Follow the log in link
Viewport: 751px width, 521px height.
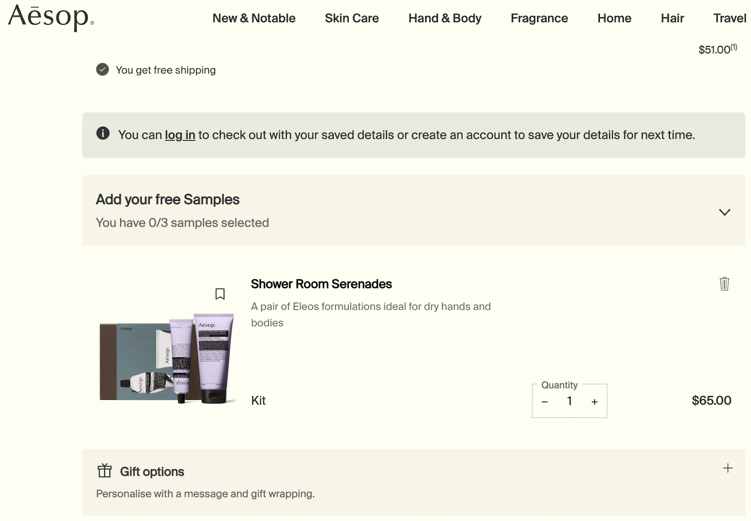180,135
